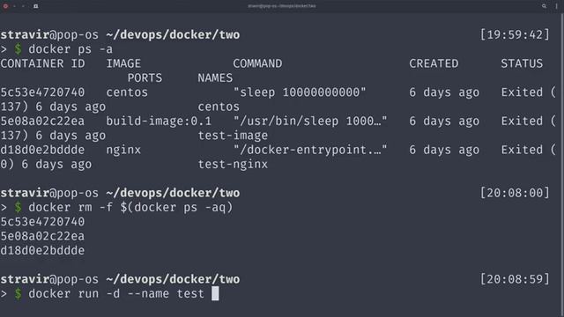The width and height of the screenshot is (564, 317).
Task: Click the test-nginx container name
Action: click(233, 165)
